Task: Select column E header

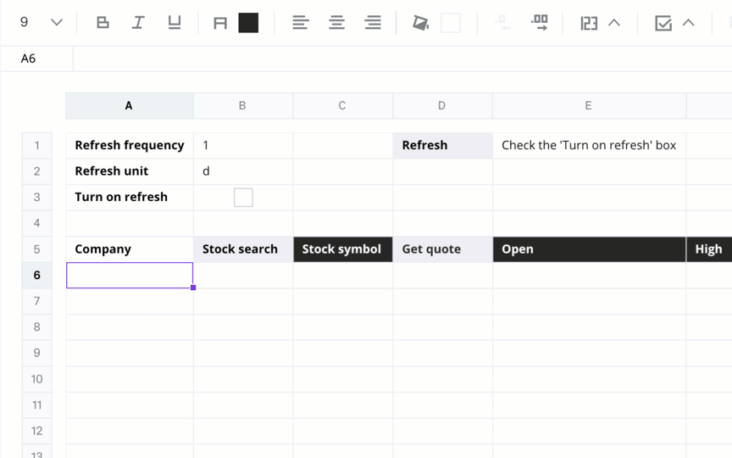Action: (589, 106)
